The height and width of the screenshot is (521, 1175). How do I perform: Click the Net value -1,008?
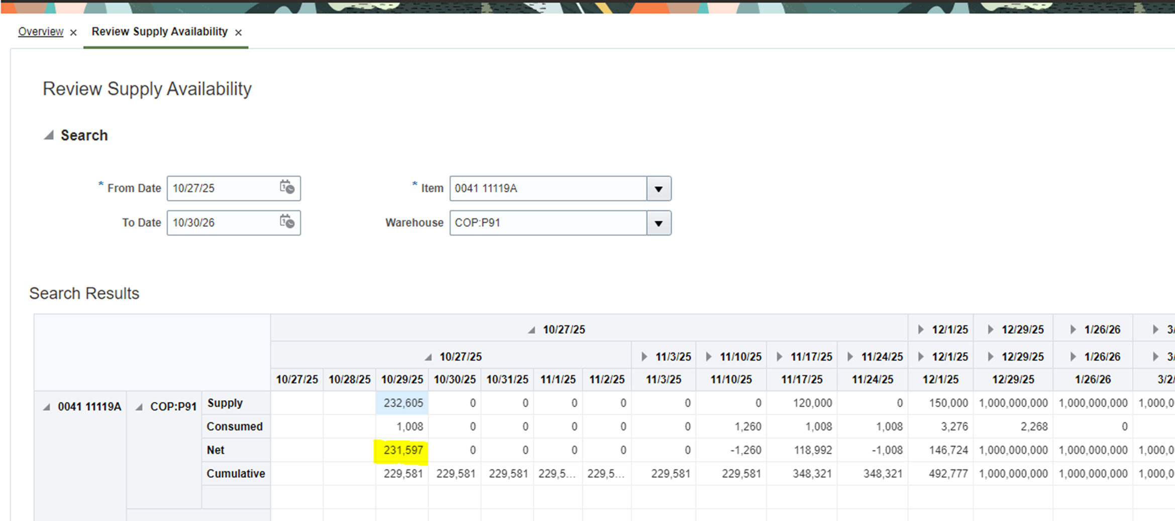(873, 450)
